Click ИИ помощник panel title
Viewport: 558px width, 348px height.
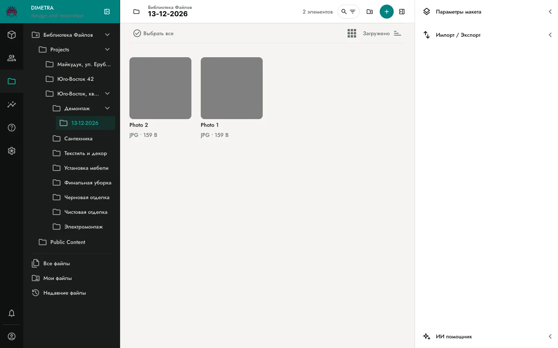[454, 336]
